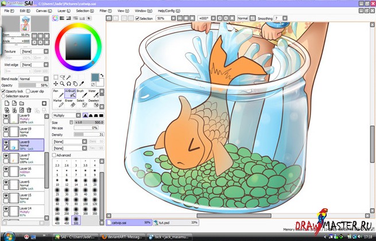This screenshot has height=241, width=376.
Task: Open the Texture dropdown
Action: pos(34,52)
